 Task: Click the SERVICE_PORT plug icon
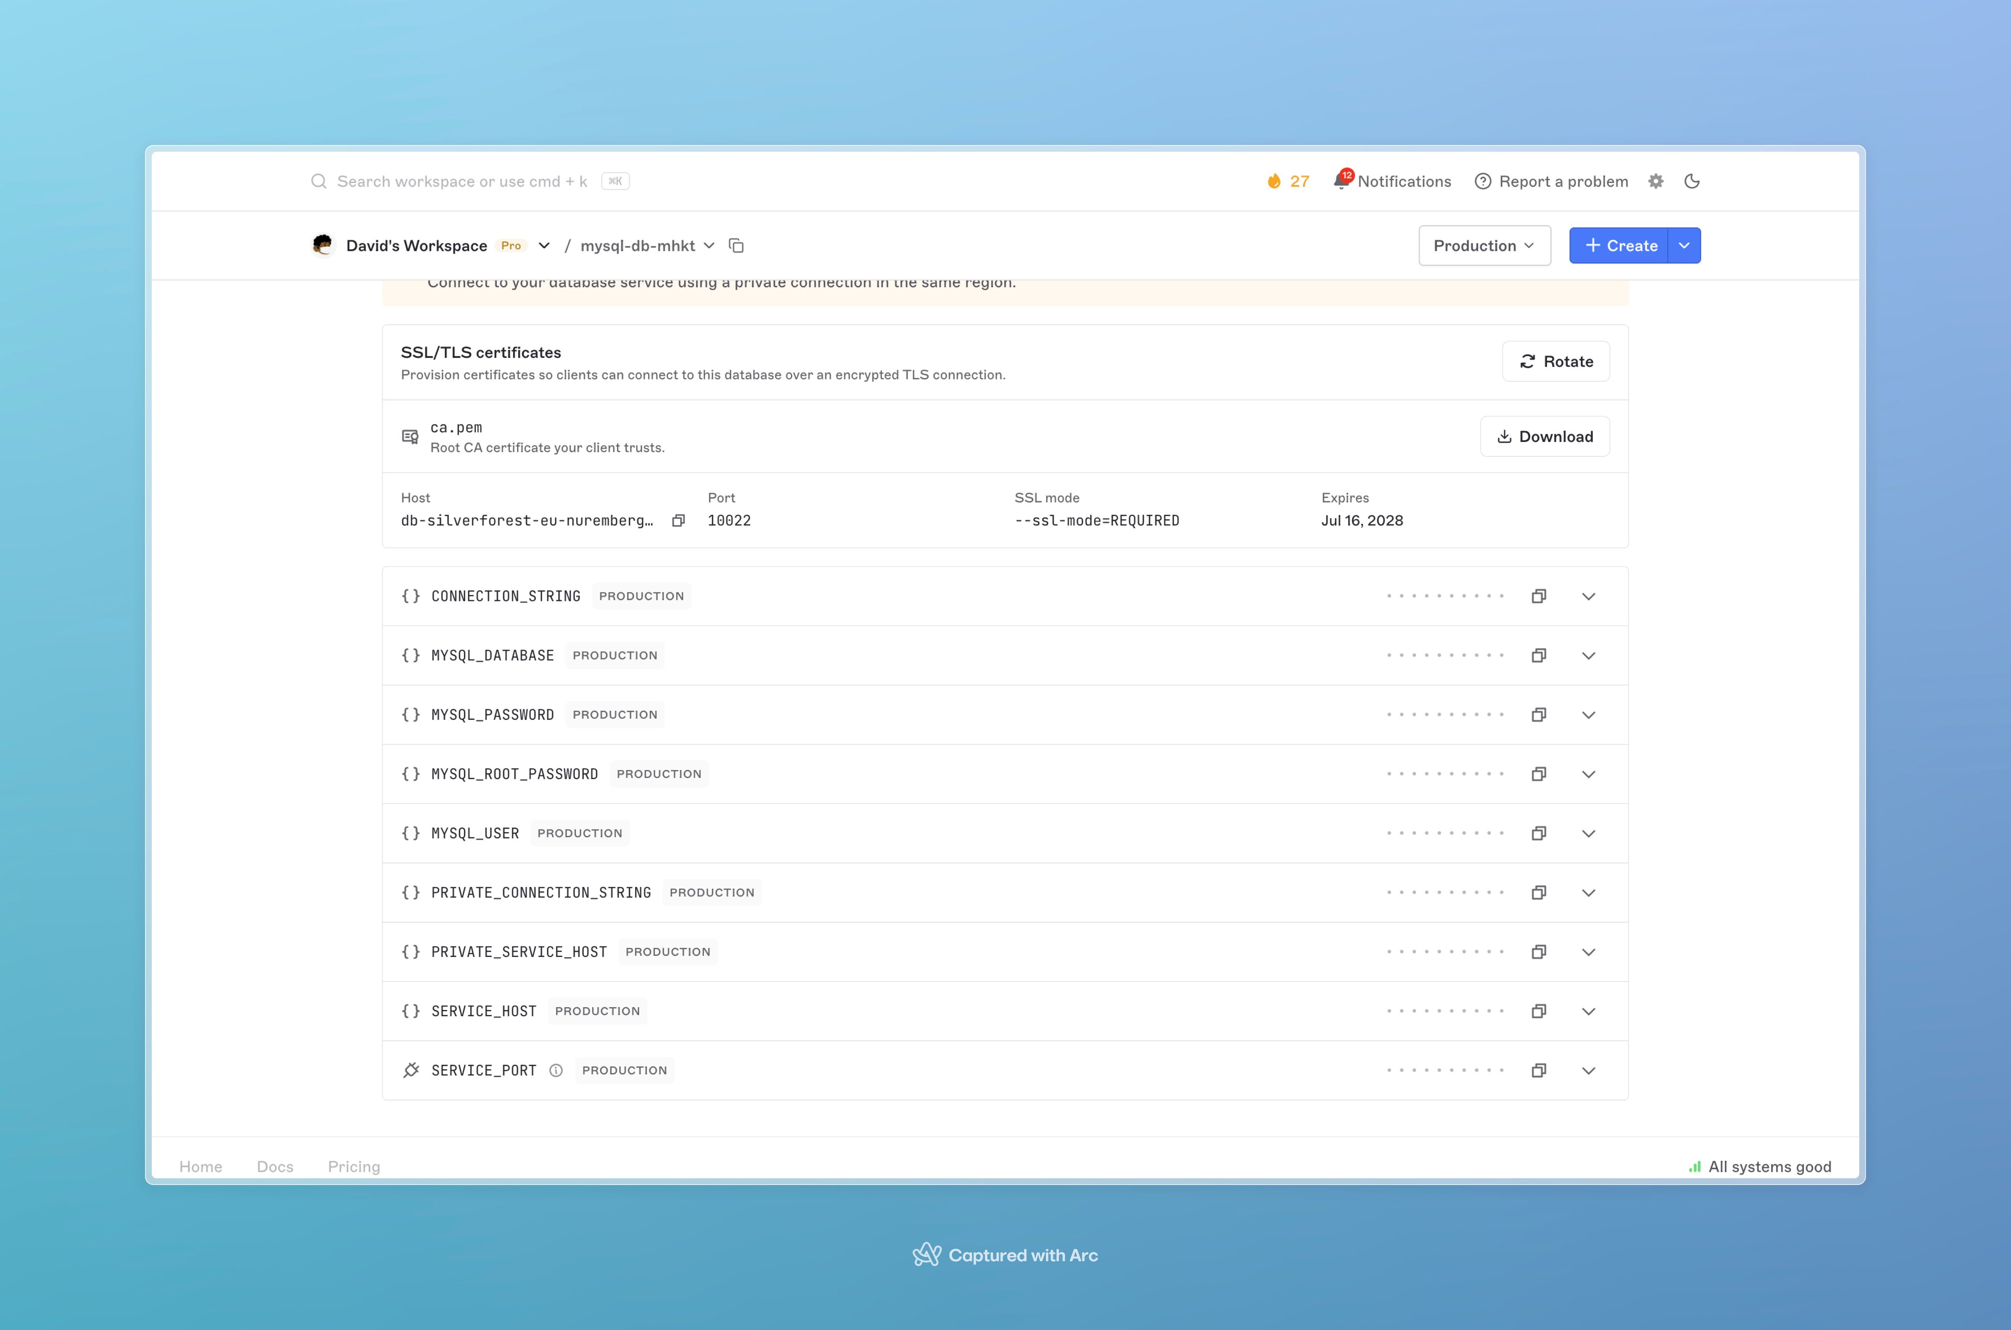pyautogui.click(x=411, y=1070)
